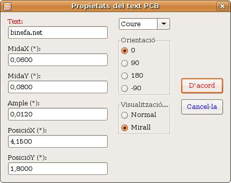Click the PosicióX field showing 4,1500
The width and height of the screenshot is (231, 183).
pos(58,141)
